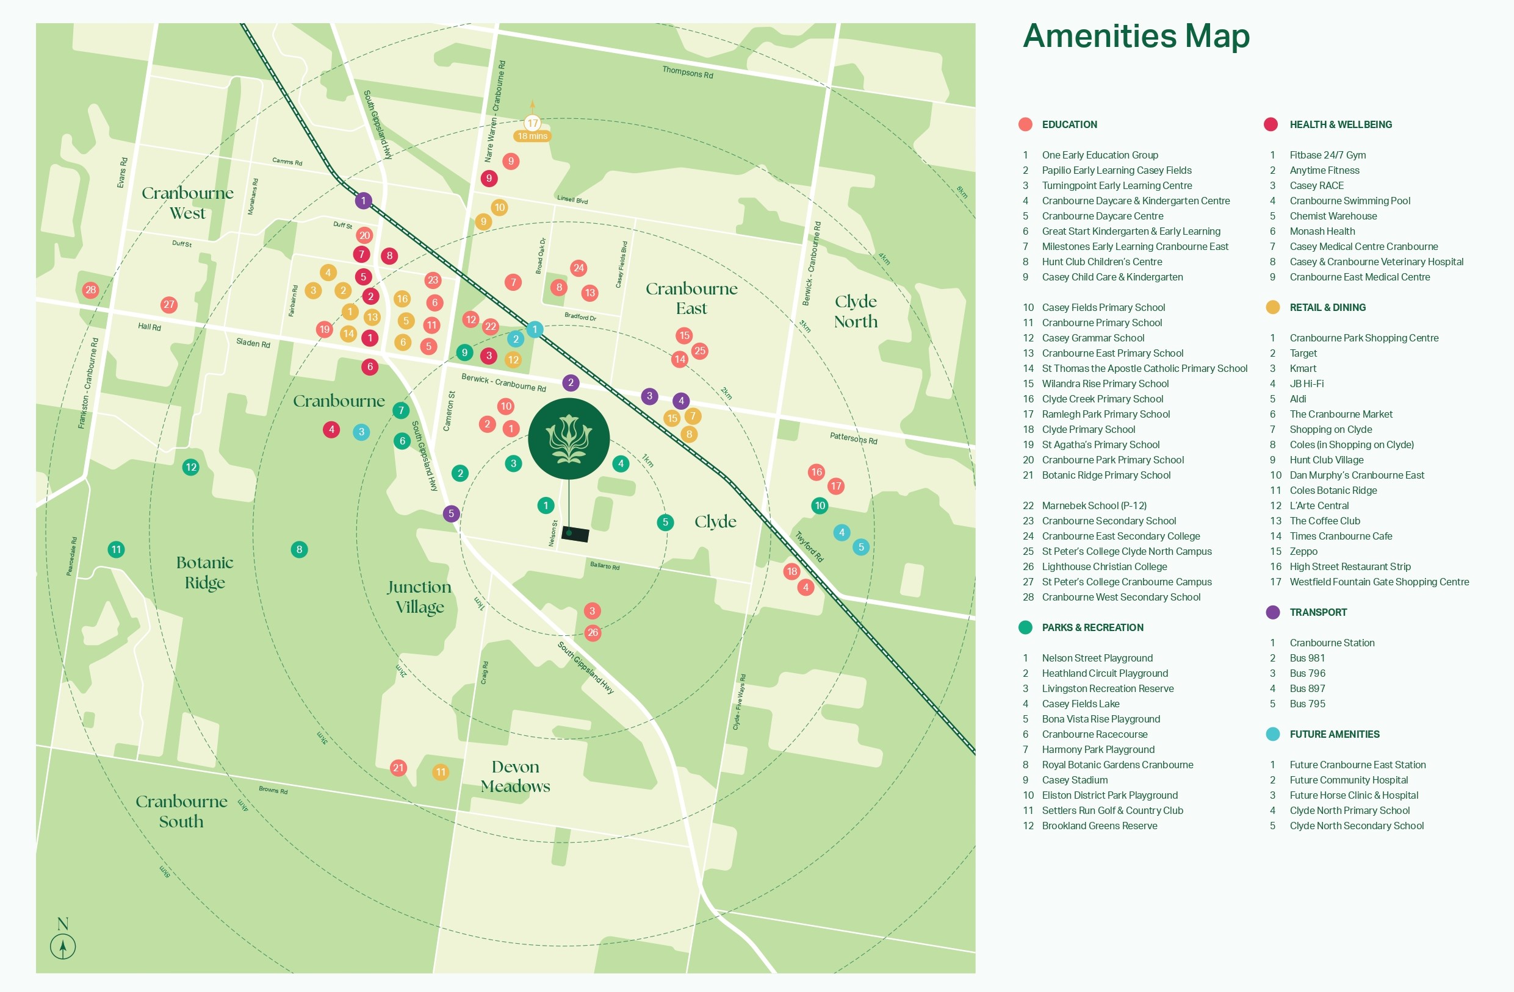Viewport: 1514px width, 992px height.
Task: Click coral Botanic Ridge Primary marker 21
Action: coord(398,768)
